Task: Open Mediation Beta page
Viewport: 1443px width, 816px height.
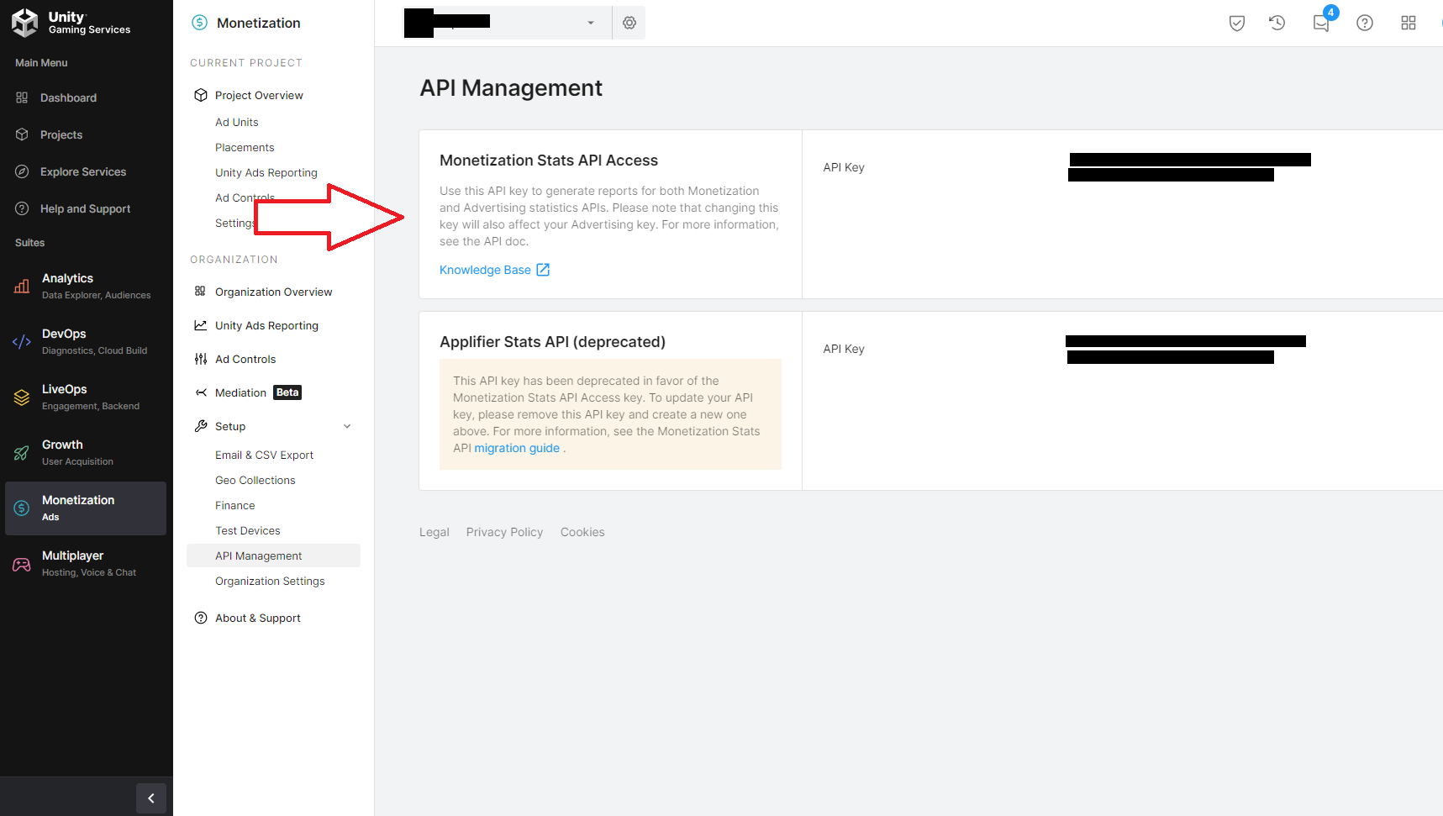Action: tap(258, 392)
